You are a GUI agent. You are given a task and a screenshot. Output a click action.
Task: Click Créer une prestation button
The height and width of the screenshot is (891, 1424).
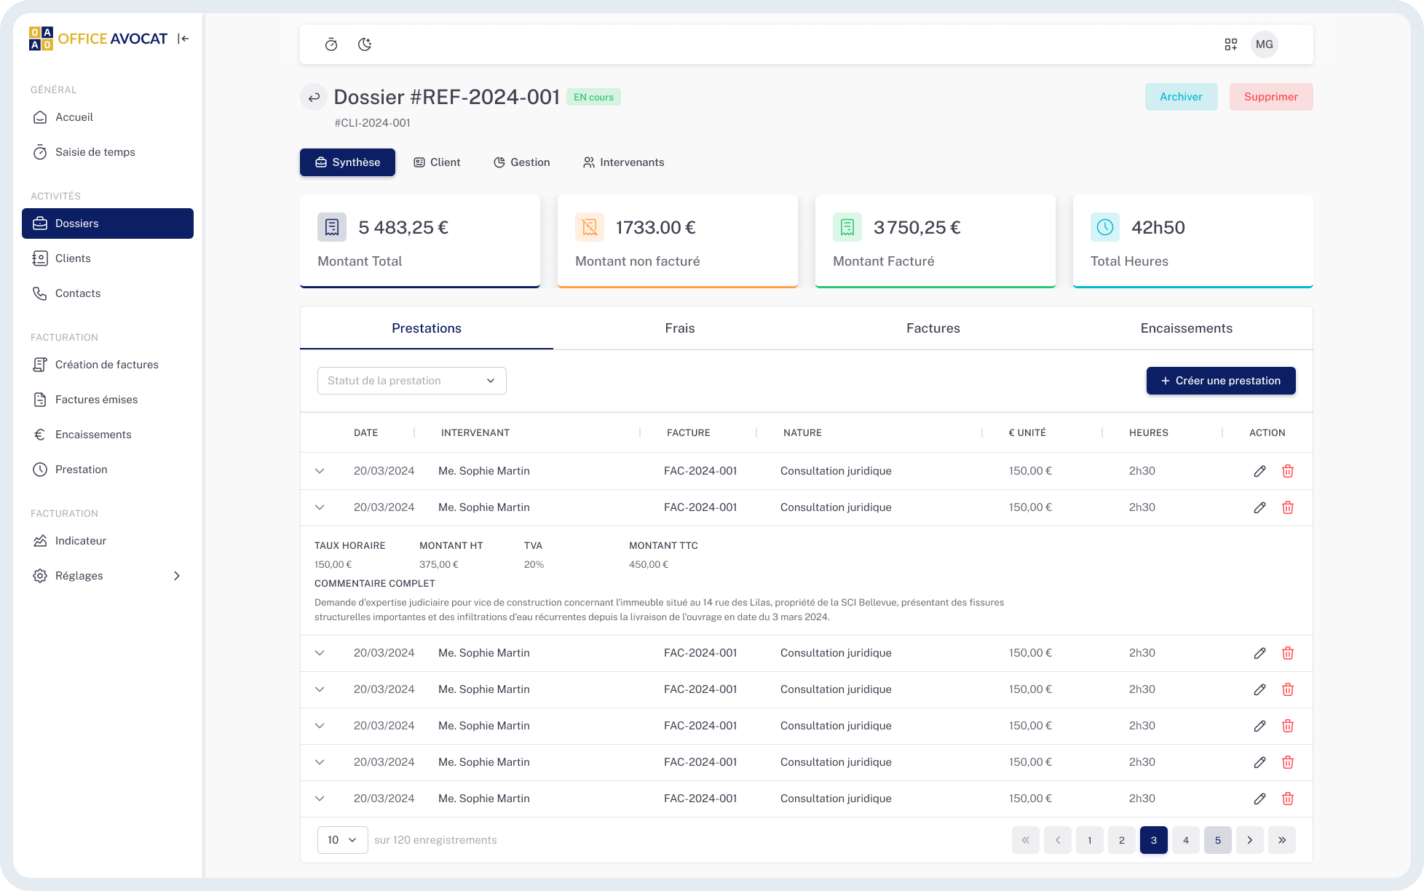click(1221, 381)
